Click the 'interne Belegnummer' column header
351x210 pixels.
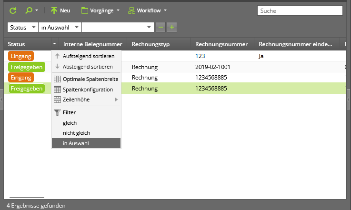tap(93, 44)
